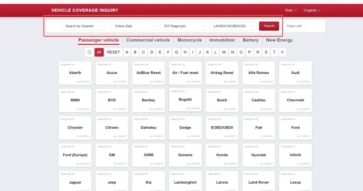Filter brands by letter M
This screenshot has height=191, width=363.
coord(224,52)
